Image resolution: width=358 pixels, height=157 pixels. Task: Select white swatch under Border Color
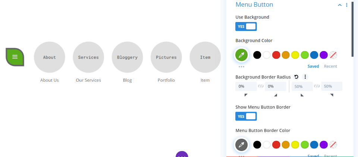(x=267, y=145)
